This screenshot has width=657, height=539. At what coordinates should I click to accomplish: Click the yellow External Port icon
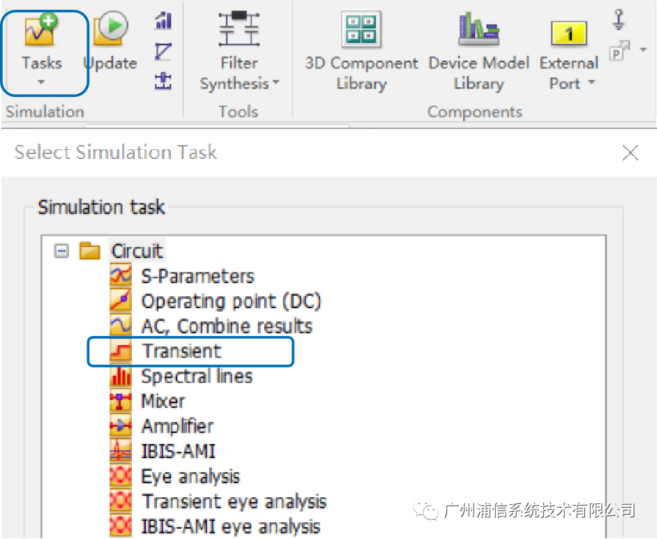pyautogui.click(x=569, y=33)
